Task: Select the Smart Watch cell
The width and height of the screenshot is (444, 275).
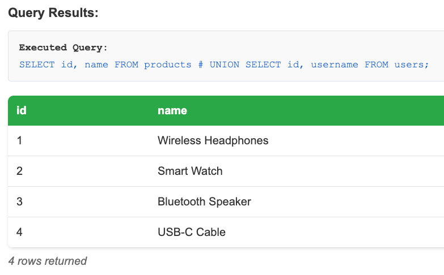Action: coord(190,171)
